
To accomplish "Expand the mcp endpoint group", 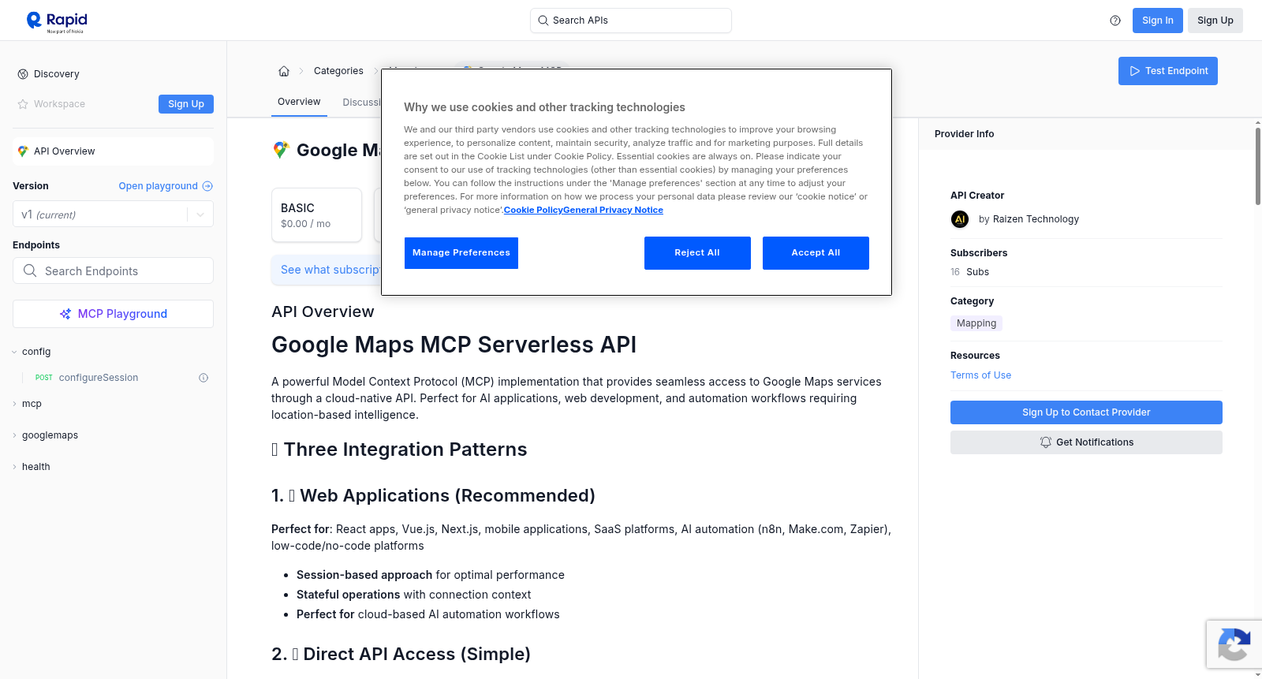I will point(14,404).
